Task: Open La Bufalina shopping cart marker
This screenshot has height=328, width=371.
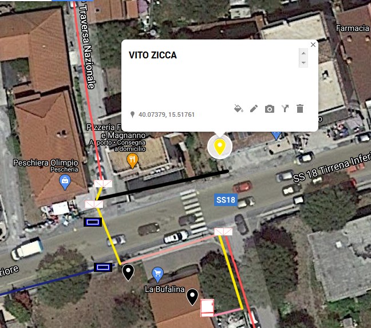Action: [x=158, y=275]
